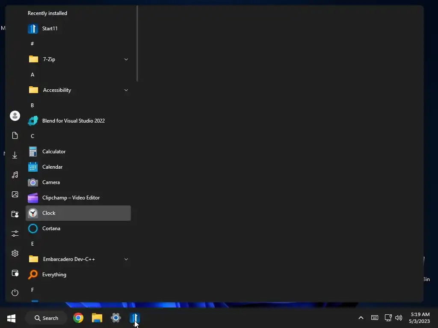Open the touch keyboard tray icon

(x=375, y=318)
